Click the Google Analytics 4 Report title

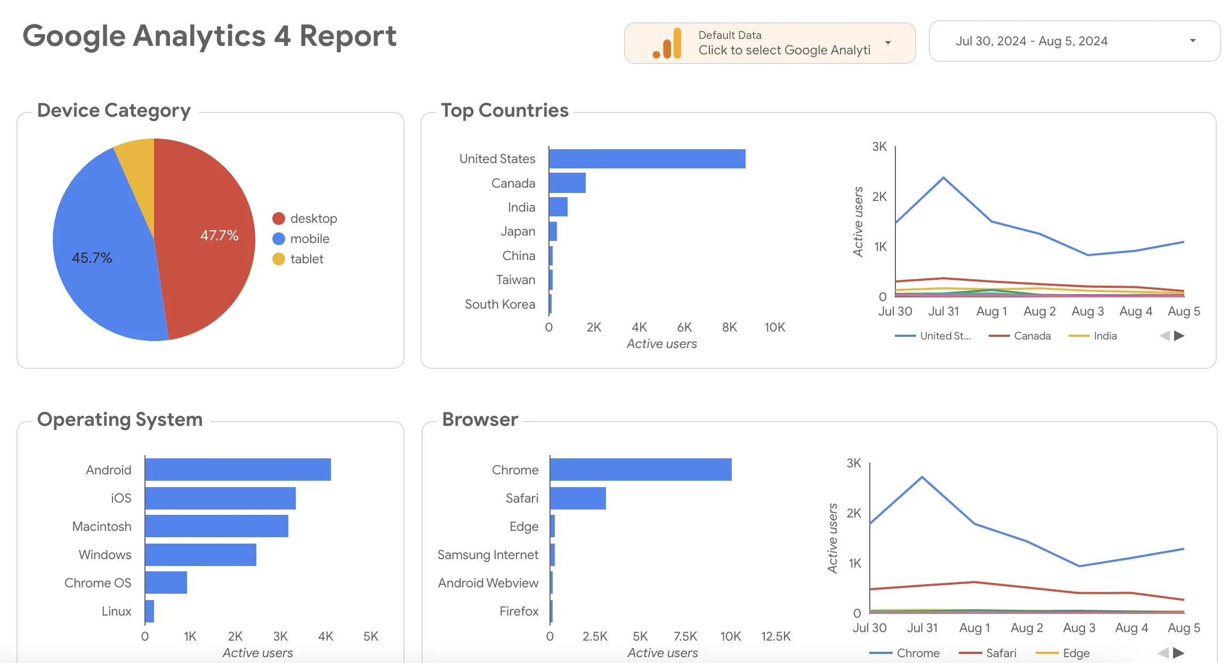point(209,36)
